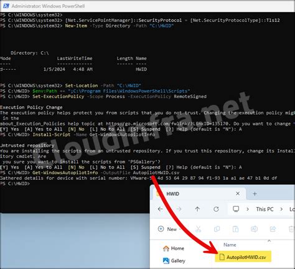Click the PowerShell icon in the title bar
Viewport: 295px width, 269px height.
(6, 6)
